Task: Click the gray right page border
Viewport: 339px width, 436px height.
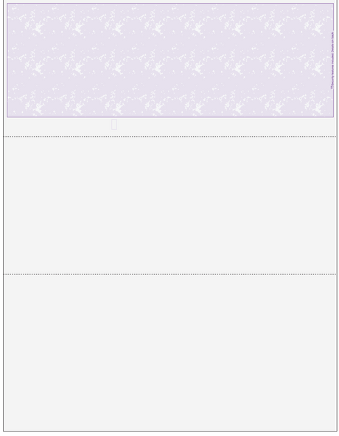Action: click(x=337, y=217)
